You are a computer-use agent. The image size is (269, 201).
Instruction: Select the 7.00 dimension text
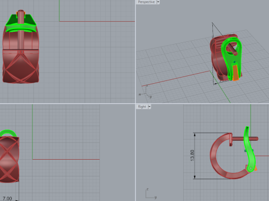[7, 198]
